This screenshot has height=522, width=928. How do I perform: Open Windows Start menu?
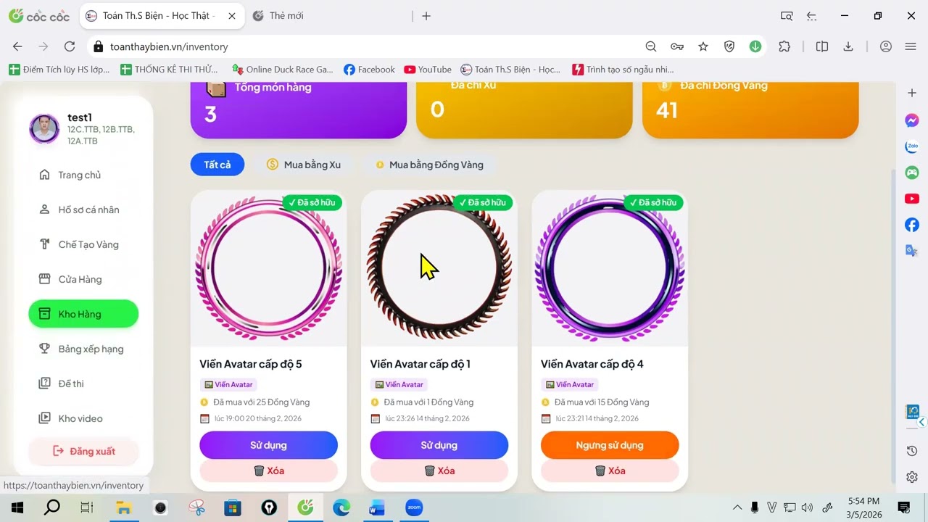17,507
